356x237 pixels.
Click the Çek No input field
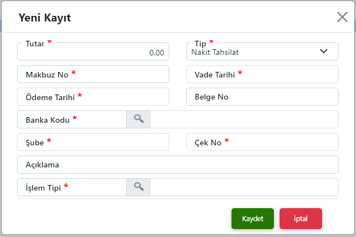[x=262, y=142]
